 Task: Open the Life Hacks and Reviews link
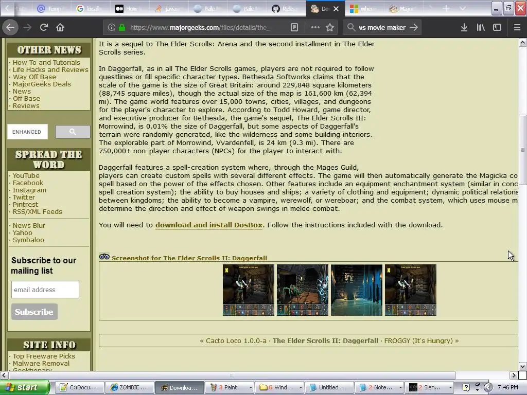click(x=50, y=69)
